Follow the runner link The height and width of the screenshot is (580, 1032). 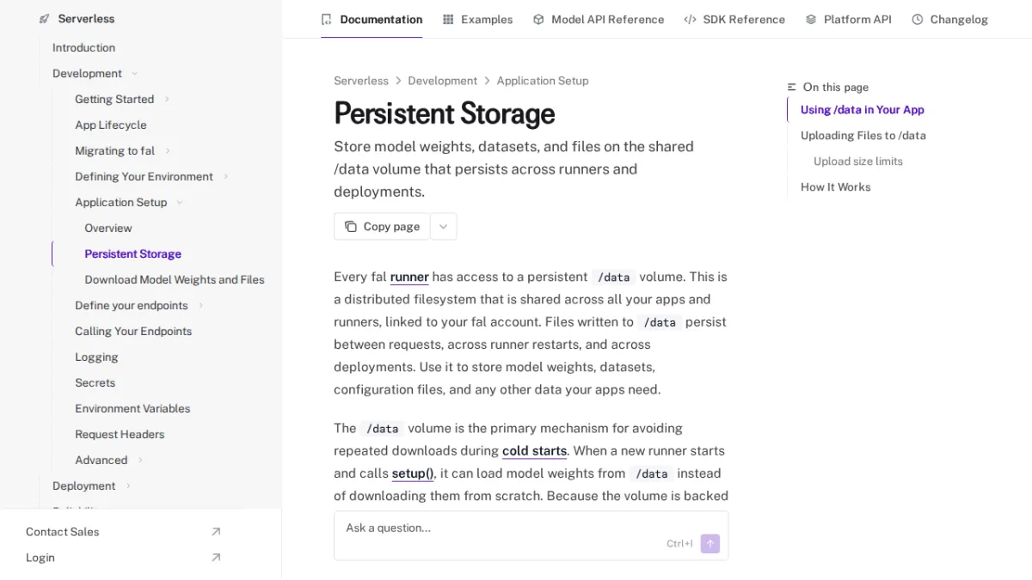coord(409,277)
